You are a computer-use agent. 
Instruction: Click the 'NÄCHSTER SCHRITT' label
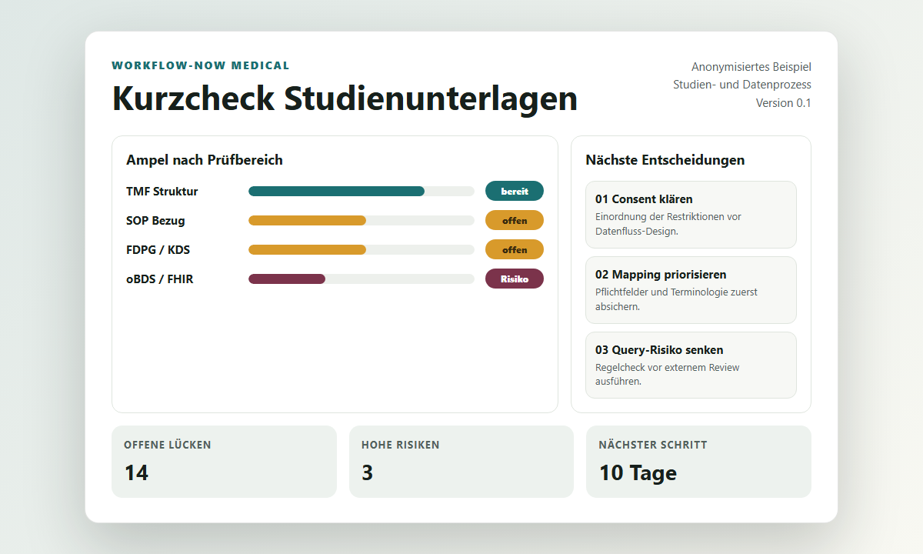click(x=653, y=445)
